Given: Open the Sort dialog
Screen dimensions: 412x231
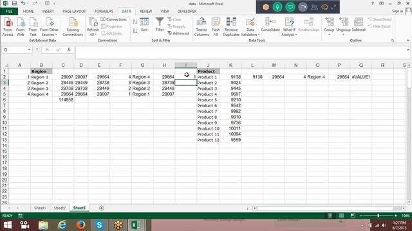Looking at the screenshot, I should [144, 25].
